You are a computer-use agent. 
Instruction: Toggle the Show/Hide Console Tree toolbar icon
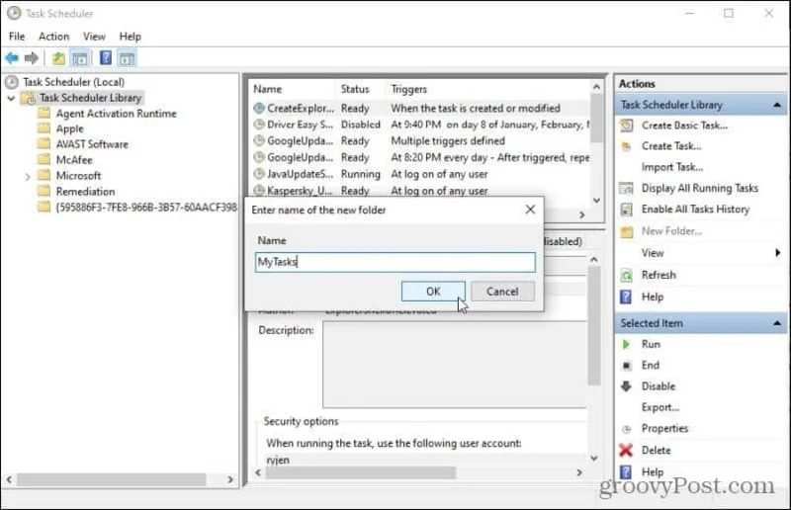point(80,58)
